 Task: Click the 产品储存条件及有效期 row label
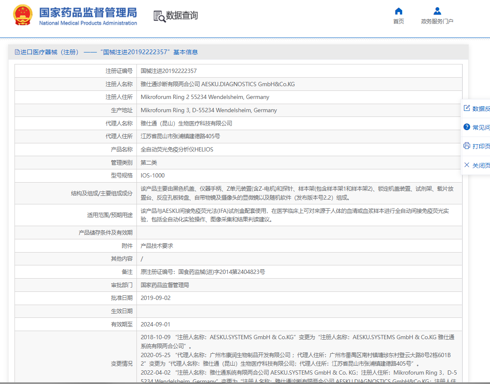pos(106,233)
